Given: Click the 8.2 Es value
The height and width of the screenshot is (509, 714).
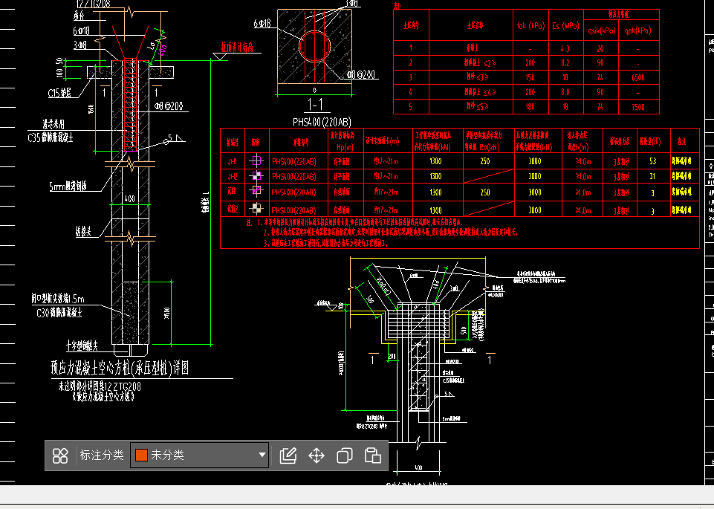Looking at the screenshot, I should [565, 63].
